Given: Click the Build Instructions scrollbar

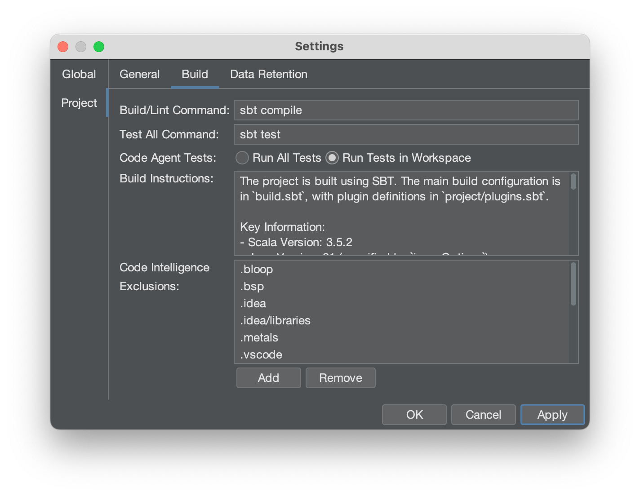Looking at the screenshot, I should pyautogui.click(x=573, y=182).
